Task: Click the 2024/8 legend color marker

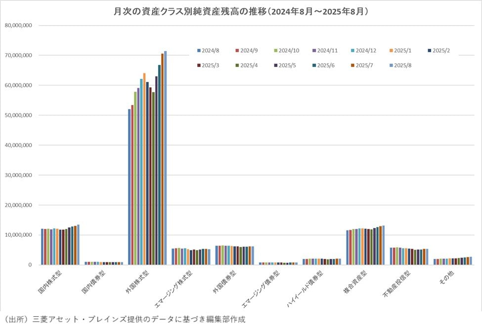Action: [x=198, y=50]
